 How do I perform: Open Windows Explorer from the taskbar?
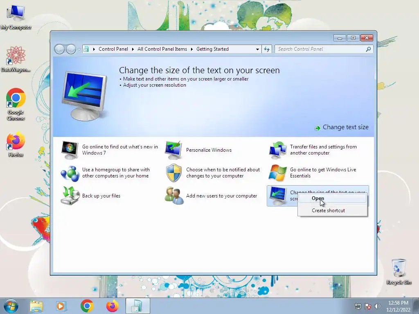coord(36,306)
